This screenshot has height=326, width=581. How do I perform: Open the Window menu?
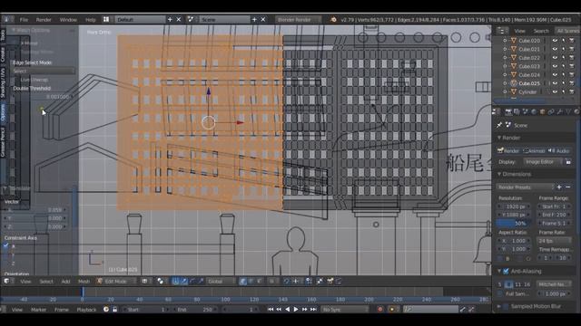pyautogui.click(x=68, y=20)
